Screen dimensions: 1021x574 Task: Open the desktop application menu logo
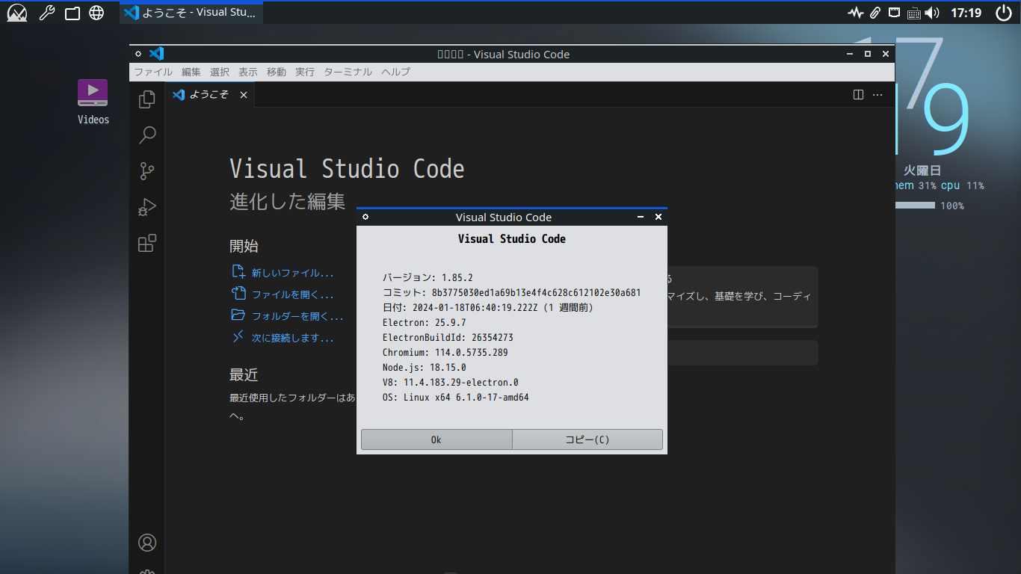(x=16, y=13)
